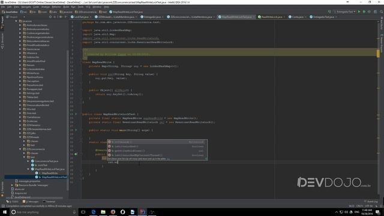Image resolution: width=384 pixels, height=216 pixels.
Task: Close the LockTest.java editor tab
Action: (91, 17)
